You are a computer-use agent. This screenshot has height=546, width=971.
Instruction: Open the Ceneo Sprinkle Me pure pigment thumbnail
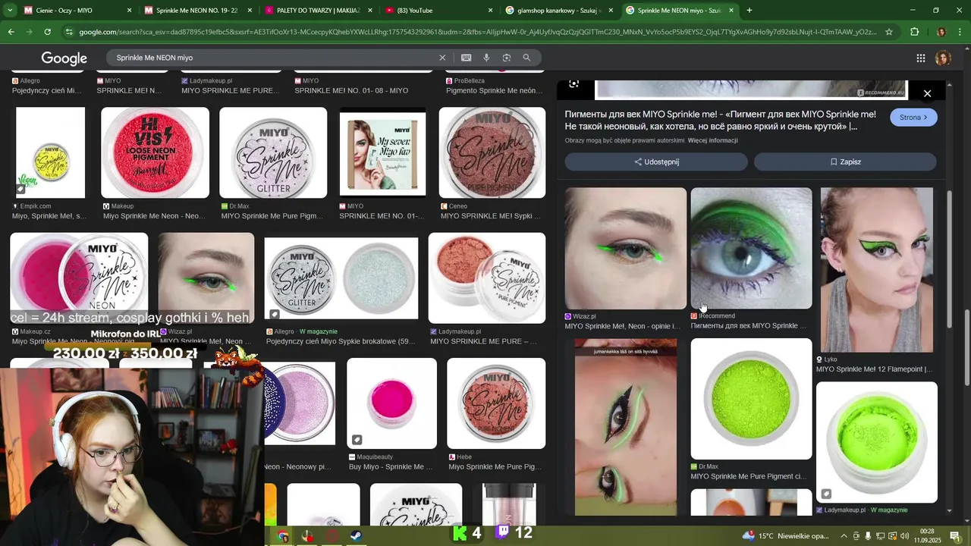point(492,152)
